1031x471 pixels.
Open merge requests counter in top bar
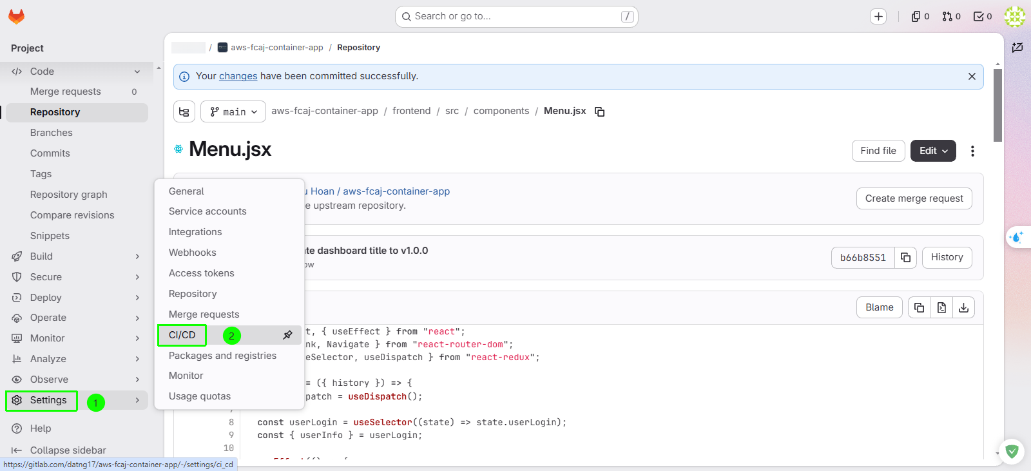(951, 17)
